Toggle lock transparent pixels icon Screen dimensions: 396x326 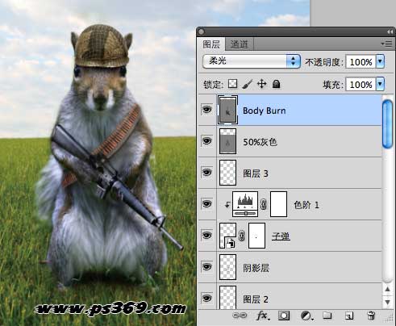click(x=232, y=84)
